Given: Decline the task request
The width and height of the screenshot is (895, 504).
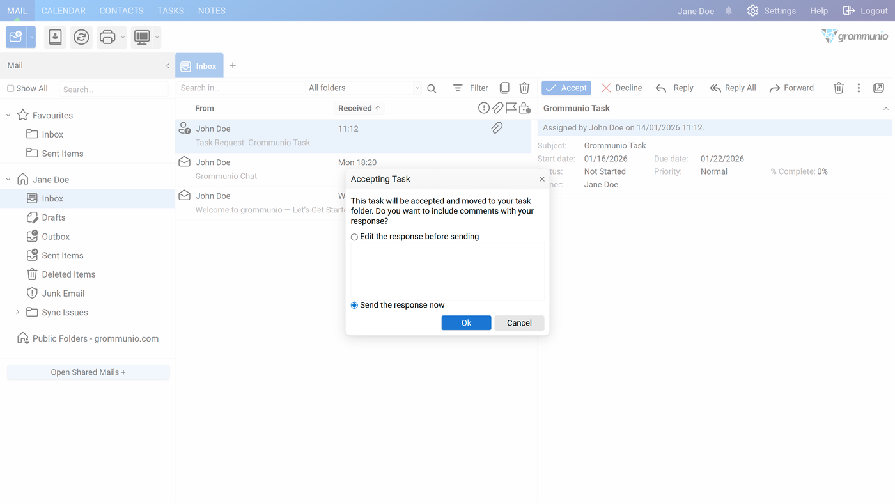Looking at the screenshot, I should point(621,88).
